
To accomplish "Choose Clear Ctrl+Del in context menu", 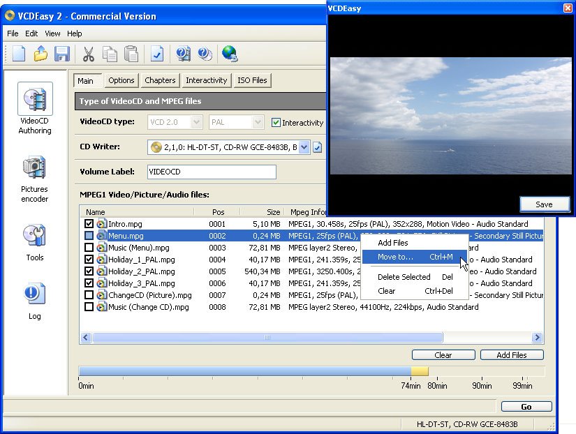I will click(414, 291).
